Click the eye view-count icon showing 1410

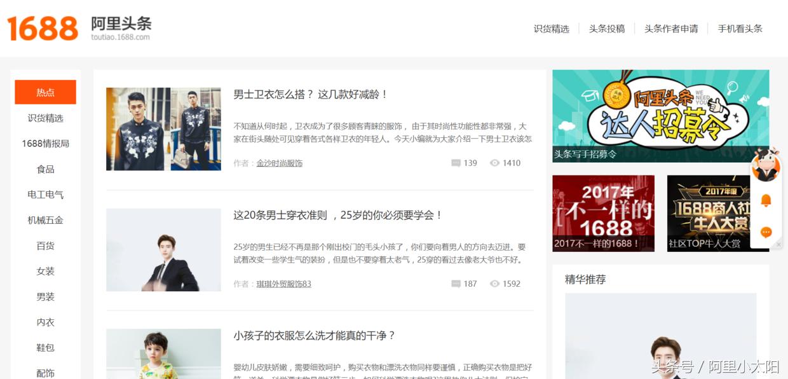coord(494,163)
